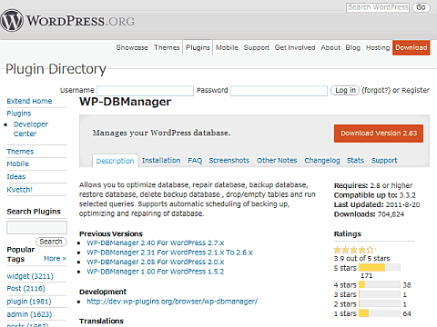437x327 pixels.
Task: Open the dev.wp-plugins.org development URL
Action: 172,302
